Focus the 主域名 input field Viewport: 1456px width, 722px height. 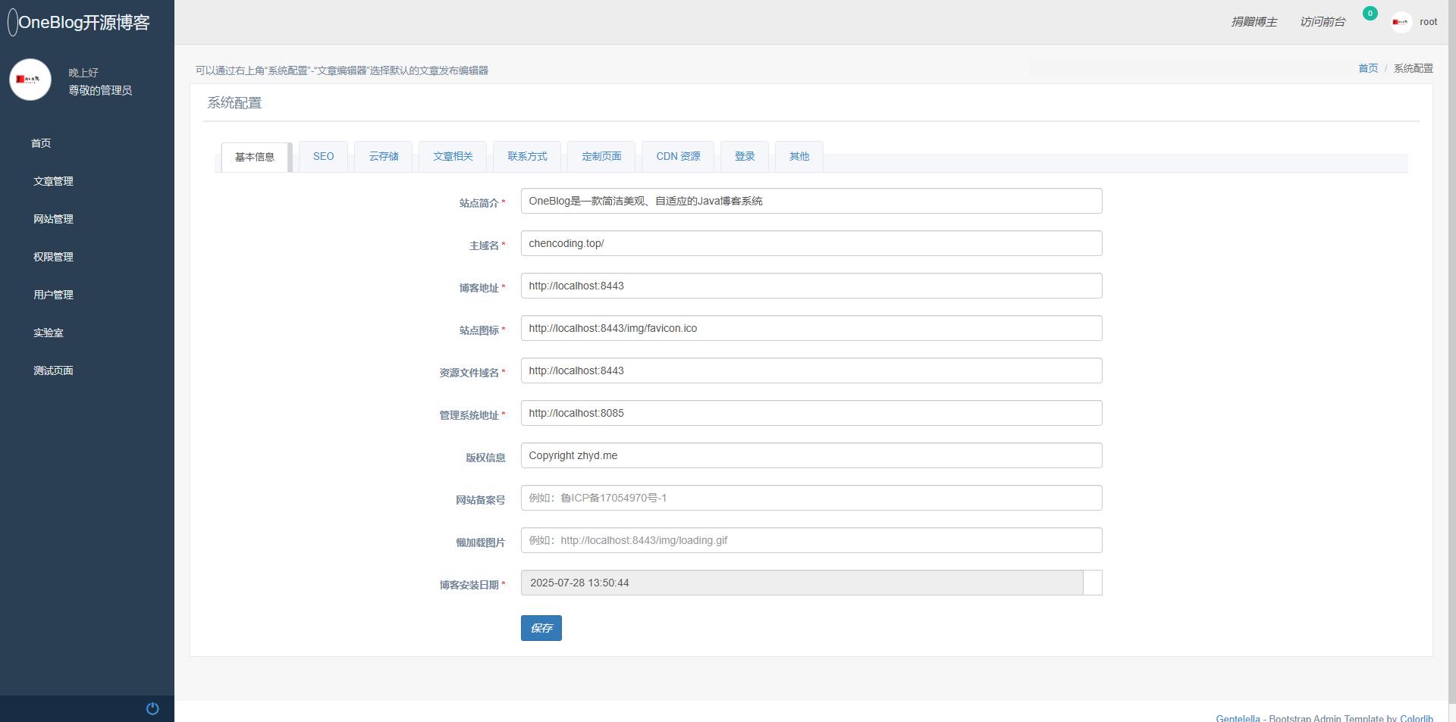811,243
